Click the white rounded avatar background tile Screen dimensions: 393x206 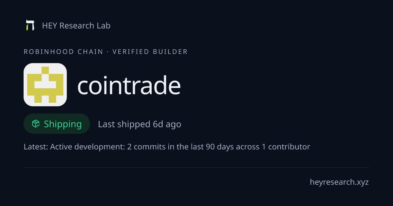tap(45, 85)
